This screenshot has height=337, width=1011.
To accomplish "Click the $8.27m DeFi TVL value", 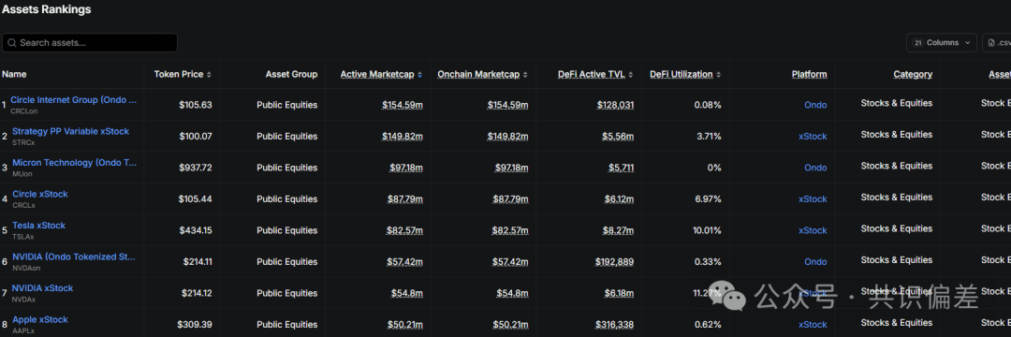I will tap(618, 230).
